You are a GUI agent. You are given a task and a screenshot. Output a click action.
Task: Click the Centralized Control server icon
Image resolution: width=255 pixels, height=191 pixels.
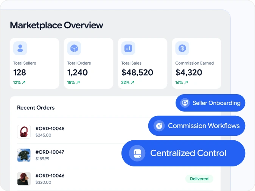(x=137, y=153)
